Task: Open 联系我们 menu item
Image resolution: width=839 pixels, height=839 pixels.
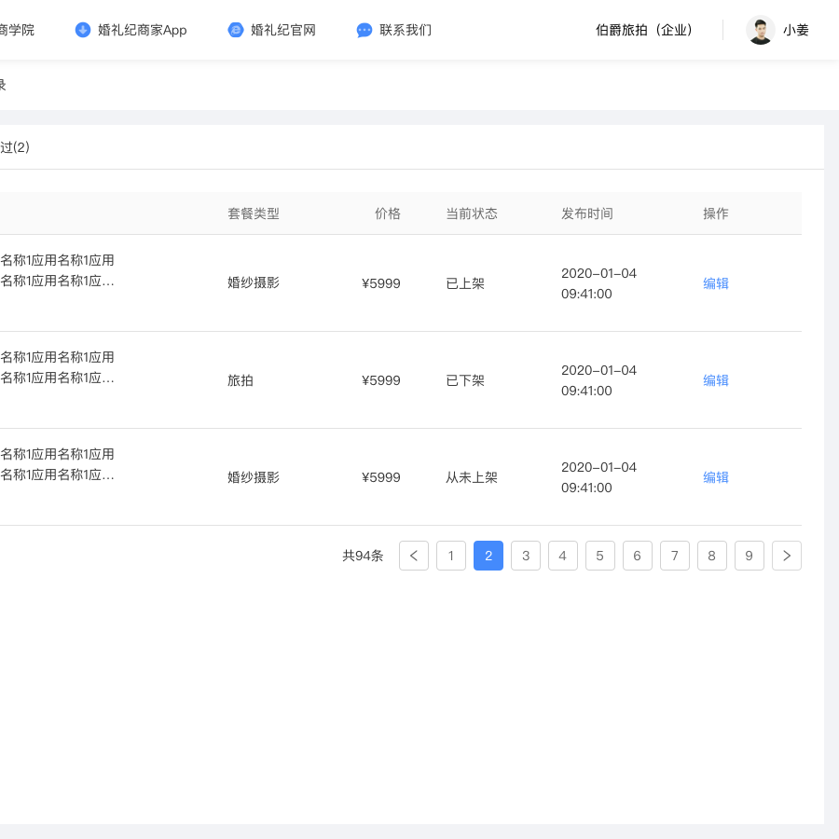Action: tap(406, 30)
